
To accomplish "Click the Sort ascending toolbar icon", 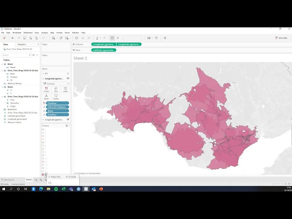I will [83, 38].
